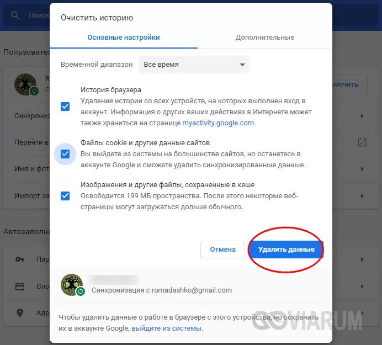The width and height of the screenshot is (382, 345).
Task: Click the search magnifier icon in settings
Action: (15, 15)
